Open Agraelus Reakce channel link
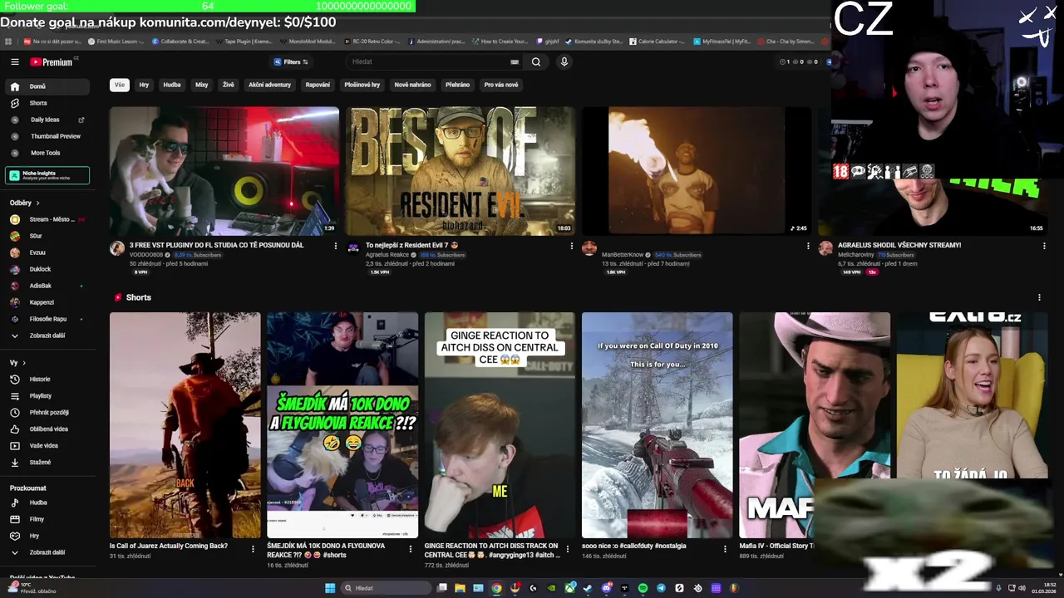This screenshot has width=1064, height=598. 387,255
